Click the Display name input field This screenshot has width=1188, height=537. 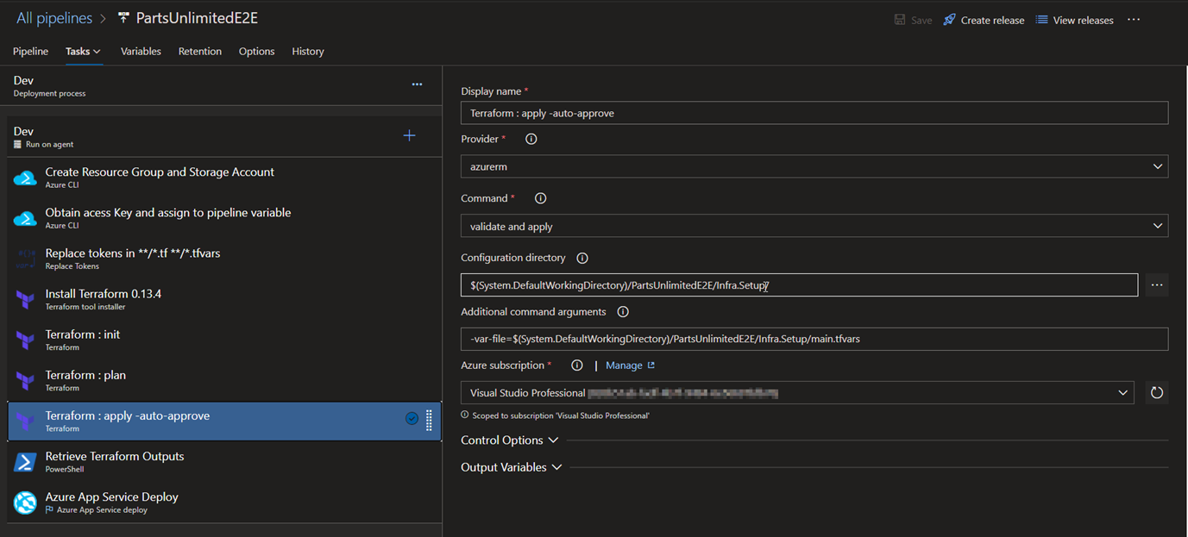(814, 113)
